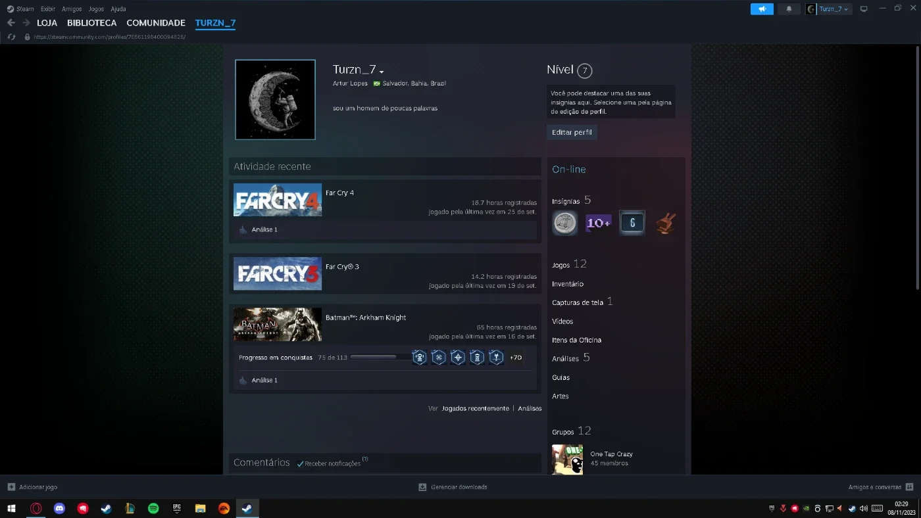The image size is (921, 518).
Task: Show the +70 more achievements
Action: tap(516, 358)
